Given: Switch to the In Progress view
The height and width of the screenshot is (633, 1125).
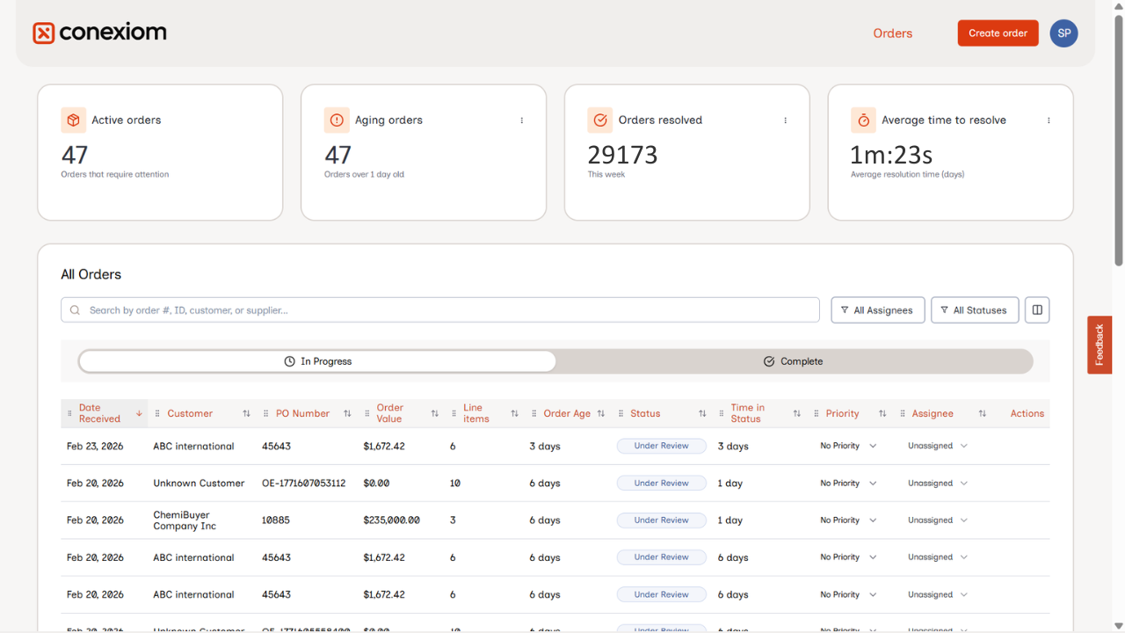Looking at the screenshot, I should (317, 361).
